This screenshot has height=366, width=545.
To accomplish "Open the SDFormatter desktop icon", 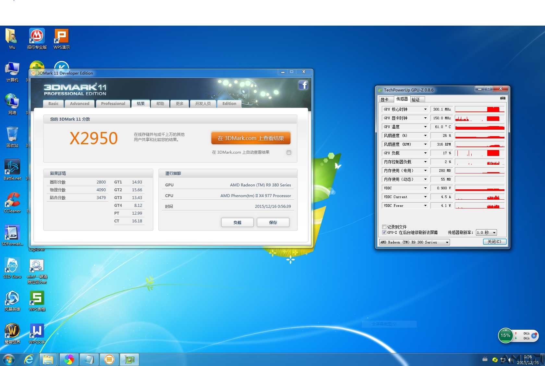I will (x=12, y=235).
